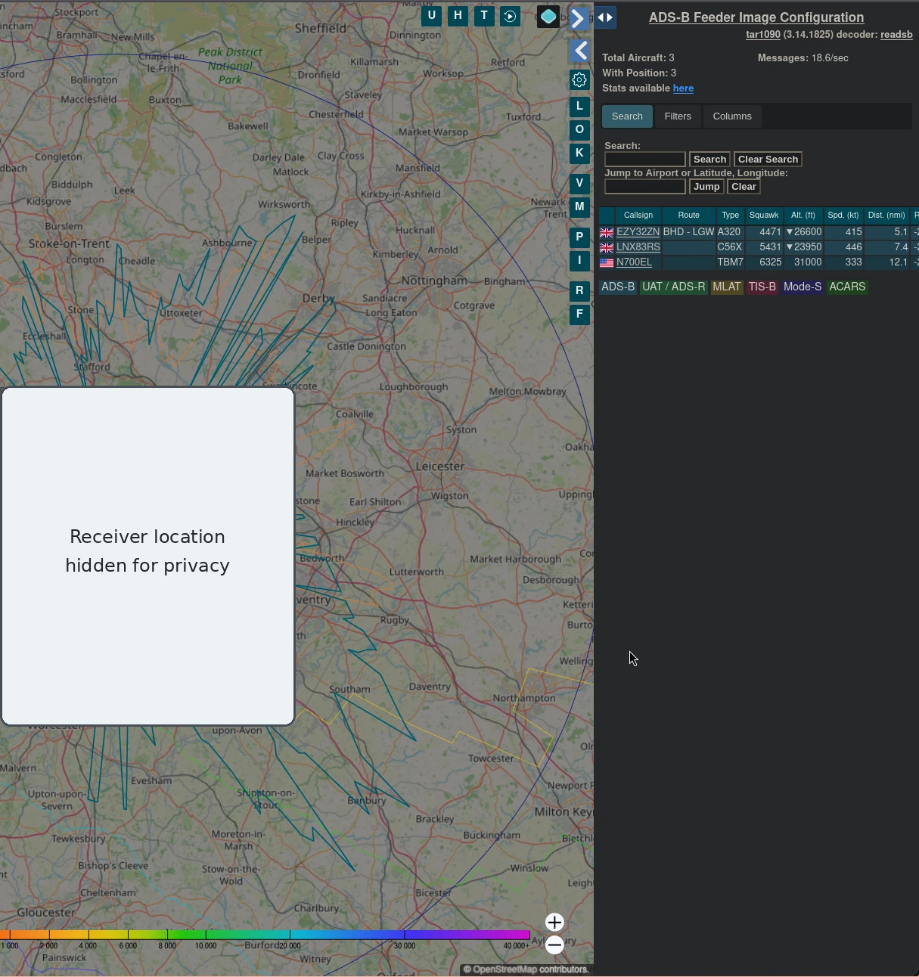Open the stats available 'here' link
The image size is (919, 977).
point(683,88)
